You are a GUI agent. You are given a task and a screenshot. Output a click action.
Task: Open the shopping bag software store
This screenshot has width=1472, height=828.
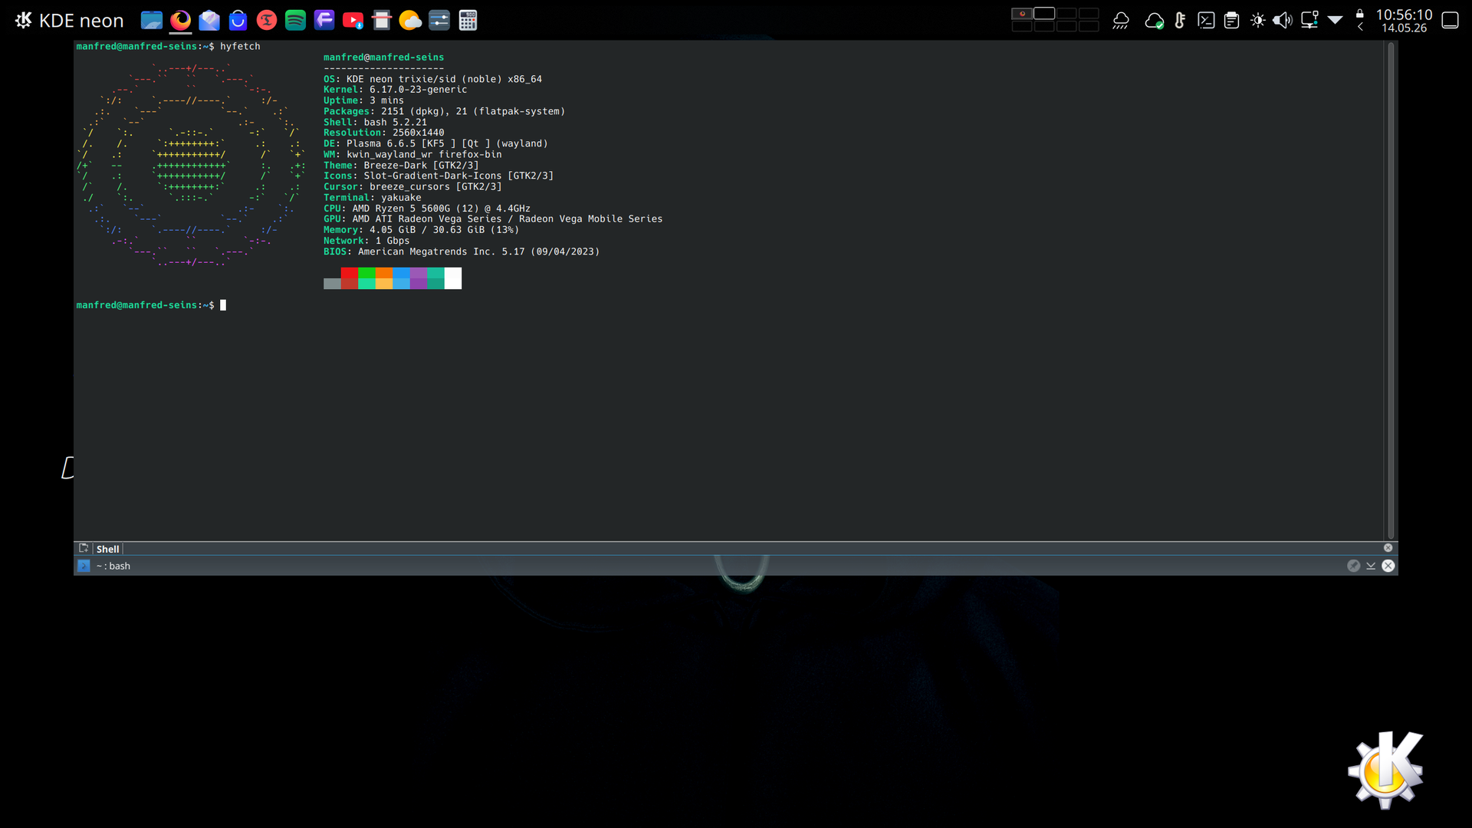coord(238,21)
